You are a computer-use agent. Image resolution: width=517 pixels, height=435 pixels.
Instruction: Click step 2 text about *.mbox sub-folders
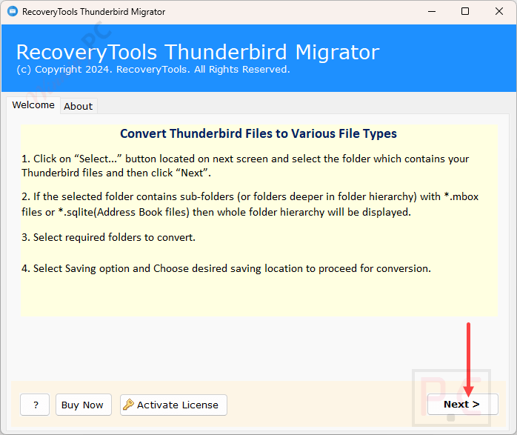click(x=250, y=204)
